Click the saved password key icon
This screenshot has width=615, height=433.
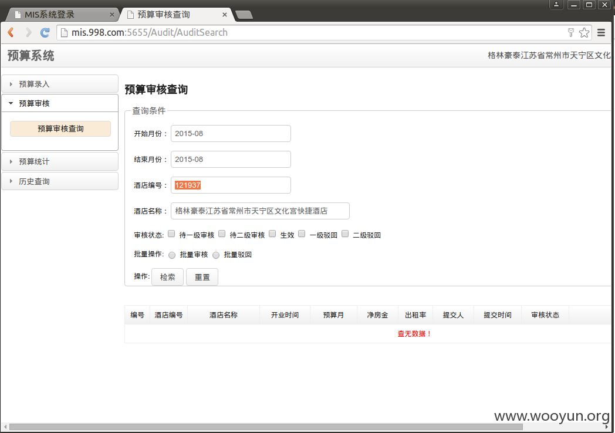570,32
